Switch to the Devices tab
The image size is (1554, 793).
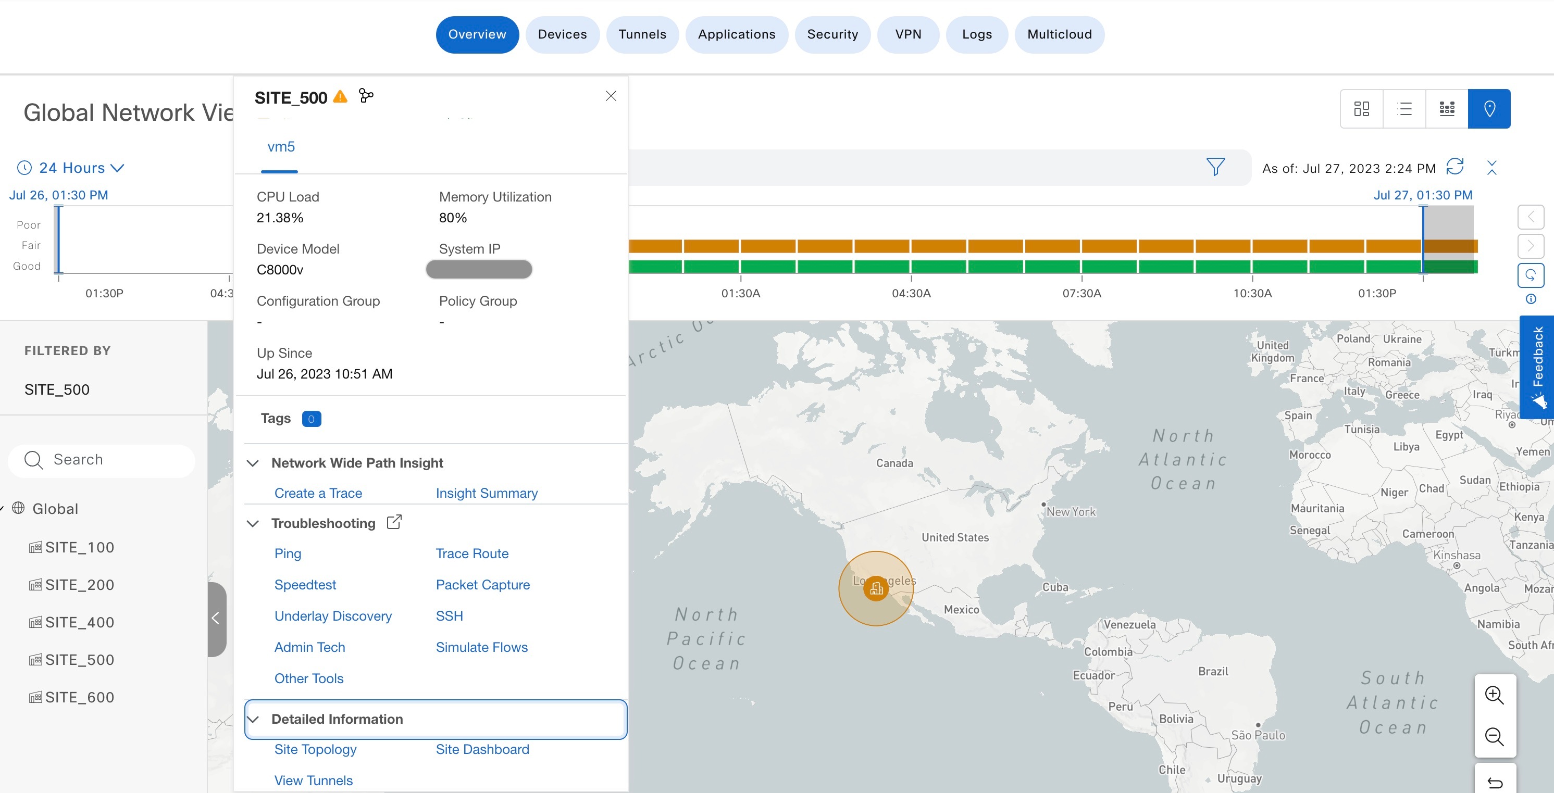pyautogui.click(x=562, y=34)
